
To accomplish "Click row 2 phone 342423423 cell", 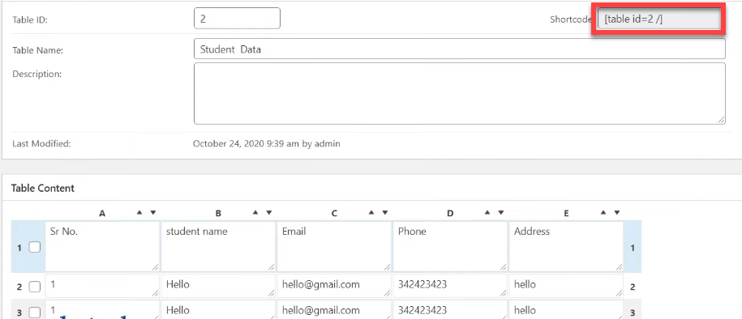I will (450, 286).
